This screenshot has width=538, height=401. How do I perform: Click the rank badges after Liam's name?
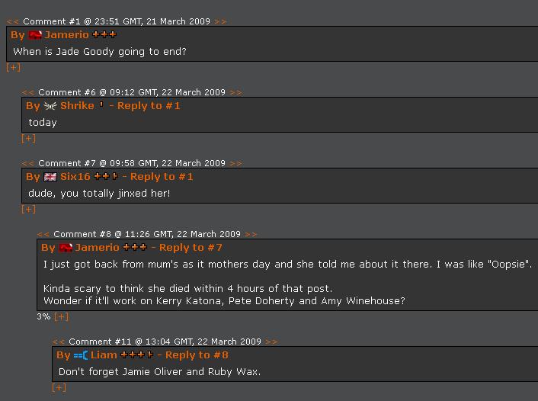tap(137, 355)
